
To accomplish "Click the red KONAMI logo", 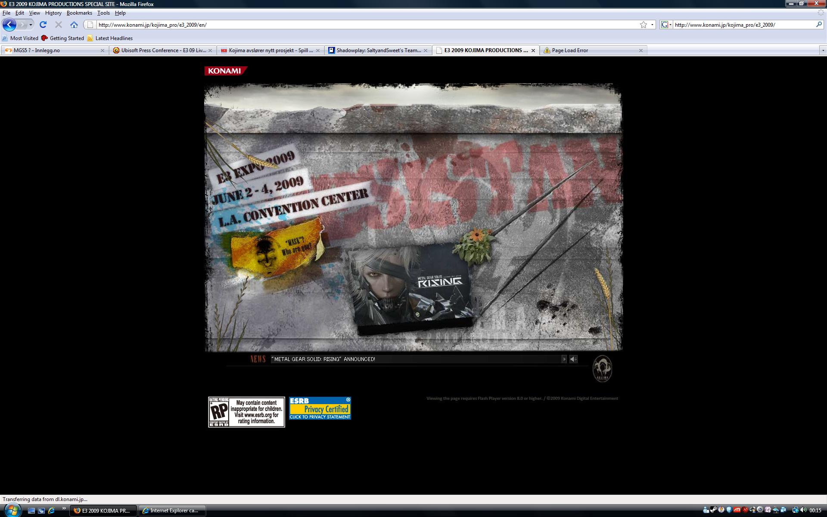I will 225,71.
